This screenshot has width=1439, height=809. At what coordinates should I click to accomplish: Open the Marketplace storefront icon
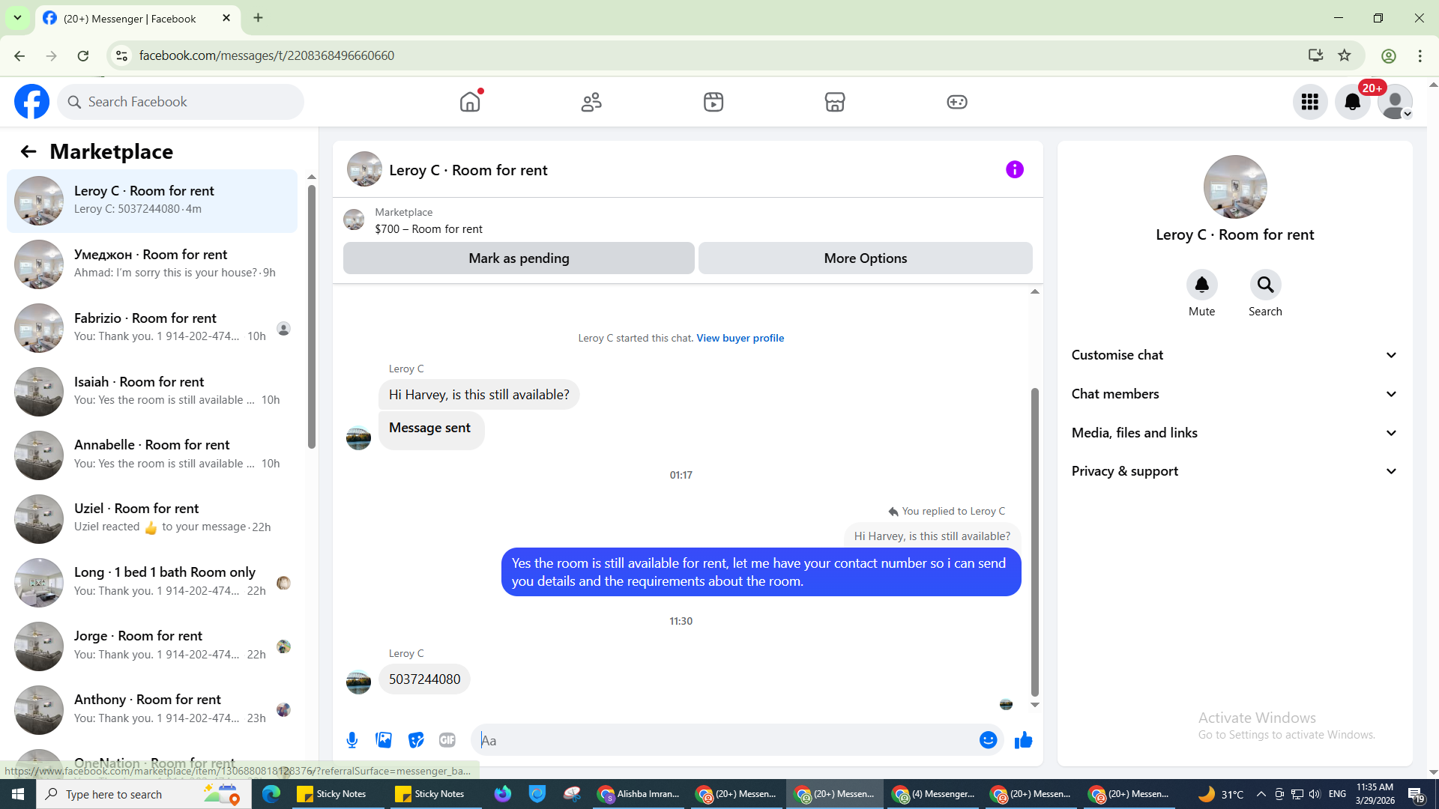click(x=835, y=102)
